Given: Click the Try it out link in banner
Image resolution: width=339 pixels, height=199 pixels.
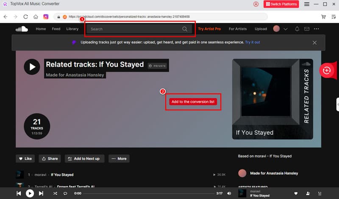Looking at the screenshot, I should click(x=253, y=42).
